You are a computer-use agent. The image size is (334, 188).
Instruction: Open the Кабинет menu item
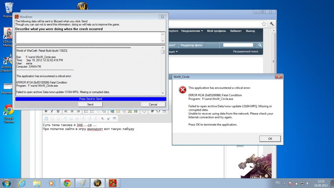pos(236,31)
